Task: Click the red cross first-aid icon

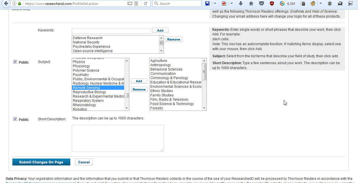Action: coord(224,3)
